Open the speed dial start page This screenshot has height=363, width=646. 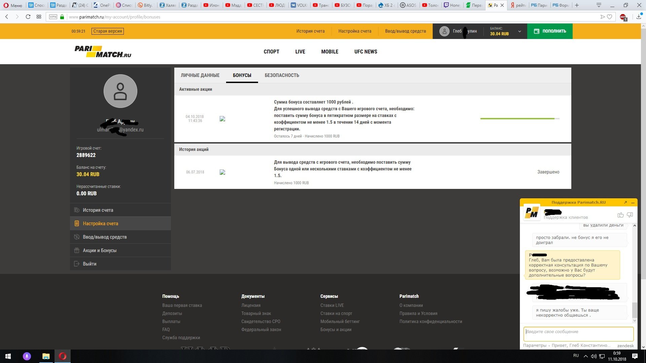(39, 17)
